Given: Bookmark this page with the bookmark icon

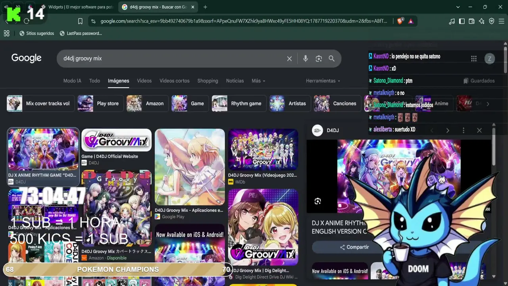Looking at the screenshot, I should point(80,21).
